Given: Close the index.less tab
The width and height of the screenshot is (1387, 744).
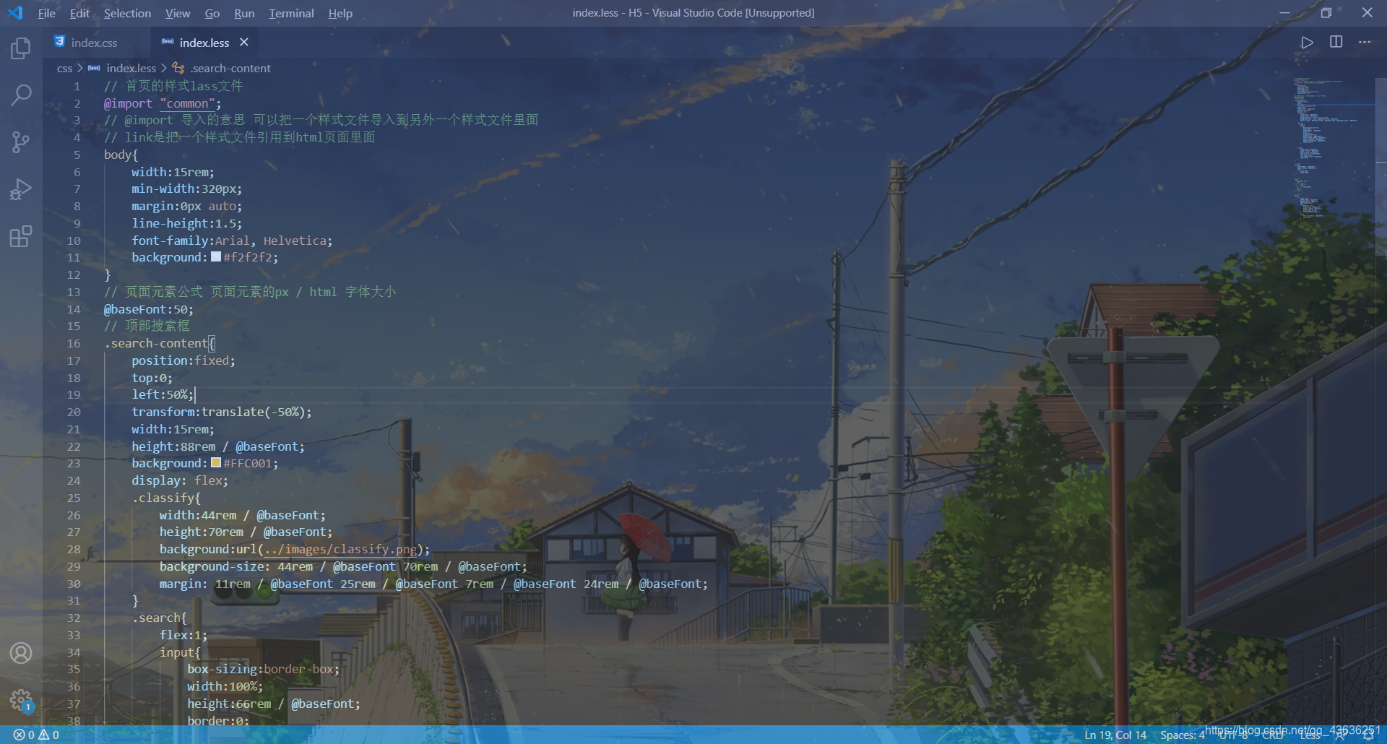Looking at the screenshot, I should pos(244,42).
